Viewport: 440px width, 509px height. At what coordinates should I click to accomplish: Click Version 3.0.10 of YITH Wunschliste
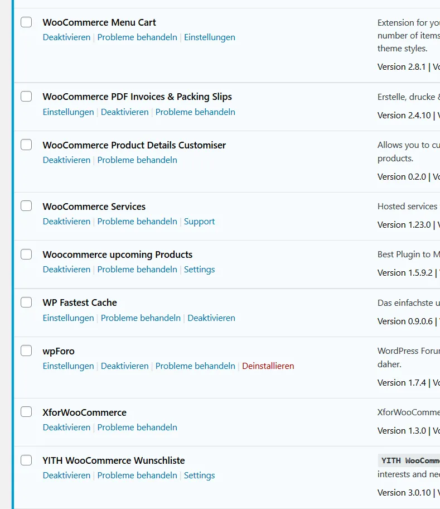[x=404, y=492]
